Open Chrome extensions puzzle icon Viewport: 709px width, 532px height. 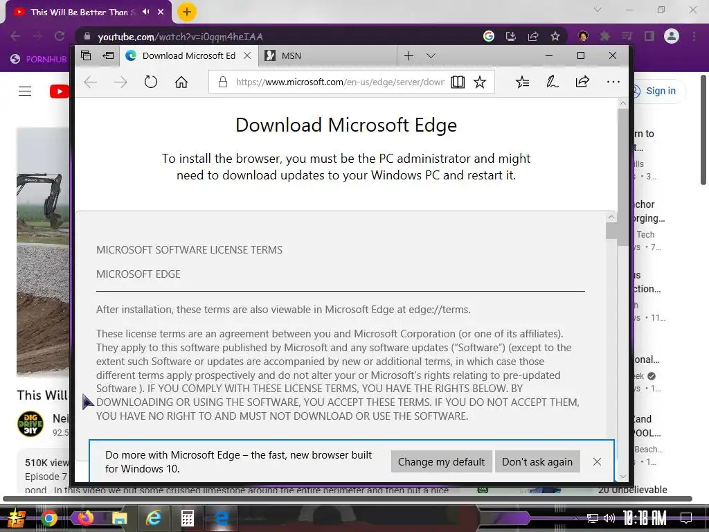click(x=604, y=36)
